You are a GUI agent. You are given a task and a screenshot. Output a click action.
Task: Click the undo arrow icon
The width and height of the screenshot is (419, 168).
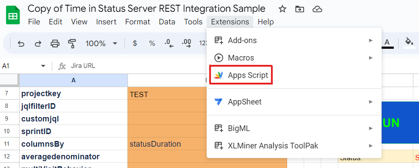click(x=21, y=43)
